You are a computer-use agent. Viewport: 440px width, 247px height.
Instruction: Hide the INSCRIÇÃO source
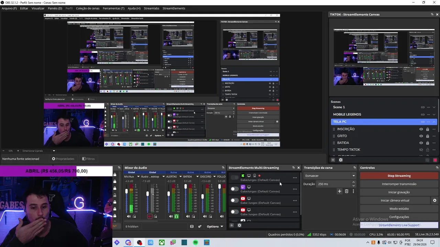[x=421, y=129]
